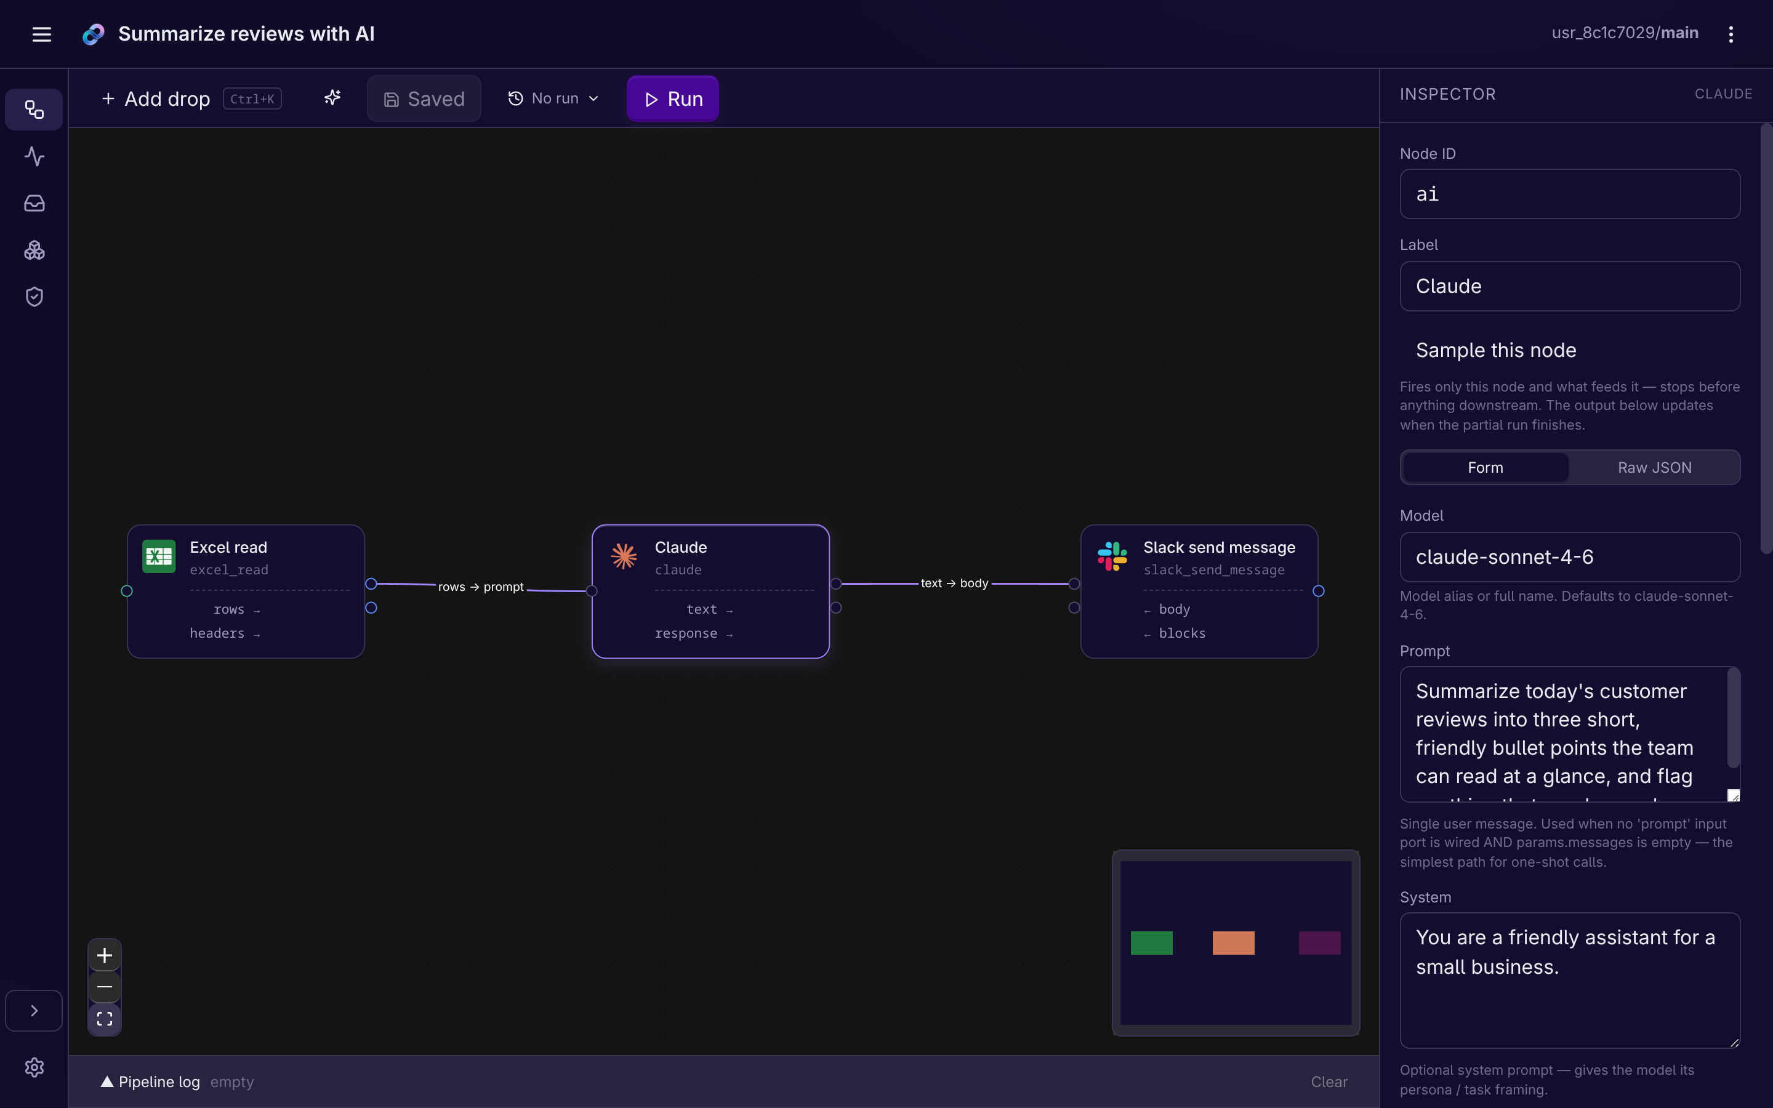Click the Claude response output port
Screen dimensions: 1773x1108
836,608
